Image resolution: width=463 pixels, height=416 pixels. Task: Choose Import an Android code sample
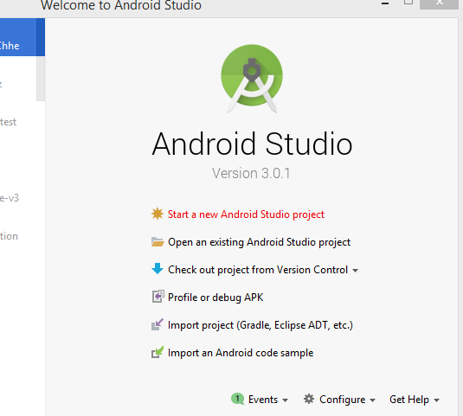pyautogui.click(x=241, y=353)
